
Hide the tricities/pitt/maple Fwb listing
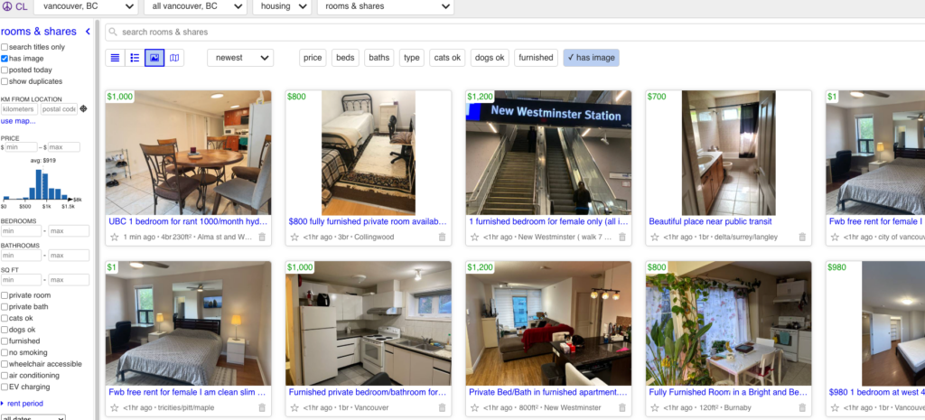tap(262, 407)
